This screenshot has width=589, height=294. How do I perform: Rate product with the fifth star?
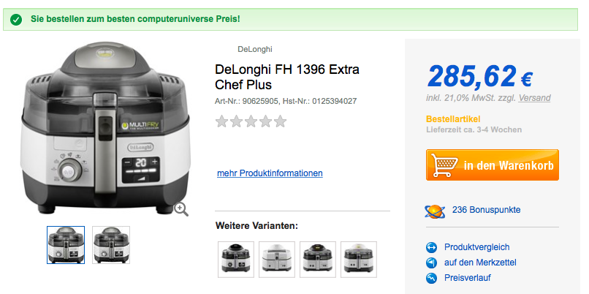click(280, 121)
